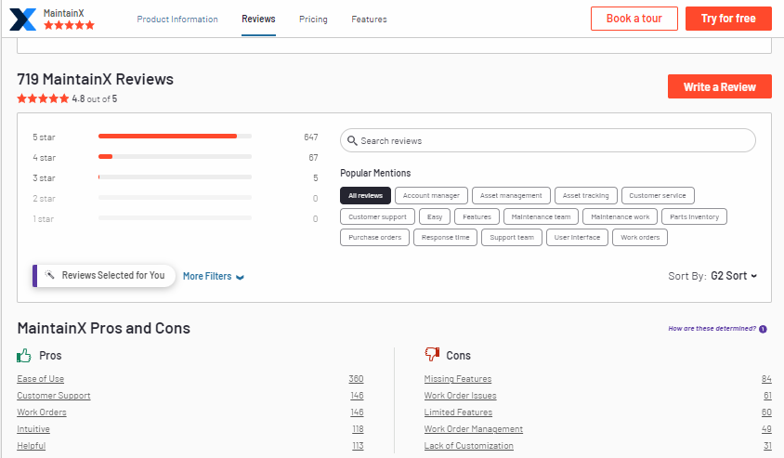Viewport: 784px width, 458px height.
Task: Click the MaintainX X logo
Action: click(23, 20)
